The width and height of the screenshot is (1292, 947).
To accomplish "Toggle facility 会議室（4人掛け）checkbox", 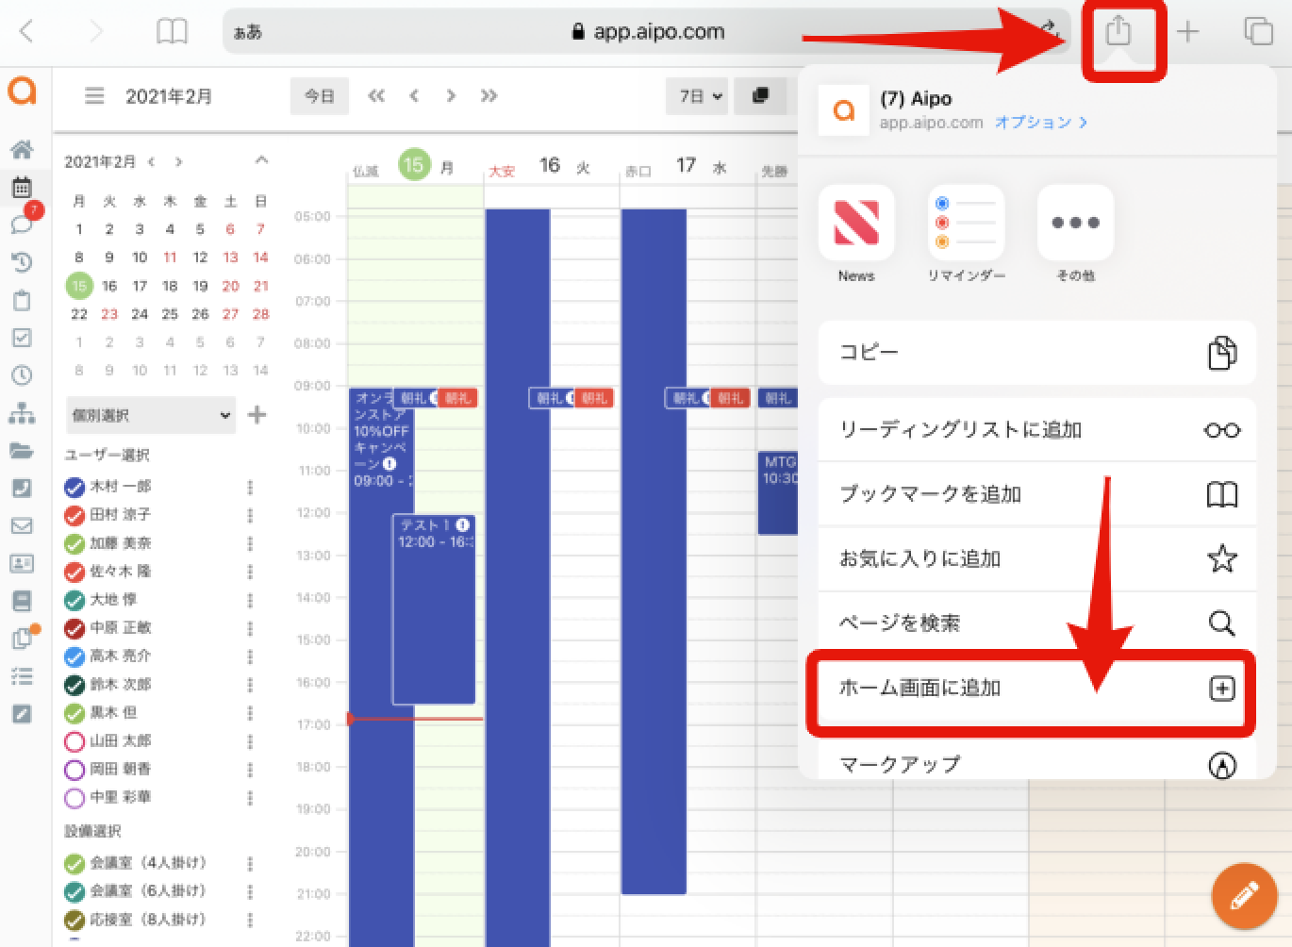I will pos(75,864).
